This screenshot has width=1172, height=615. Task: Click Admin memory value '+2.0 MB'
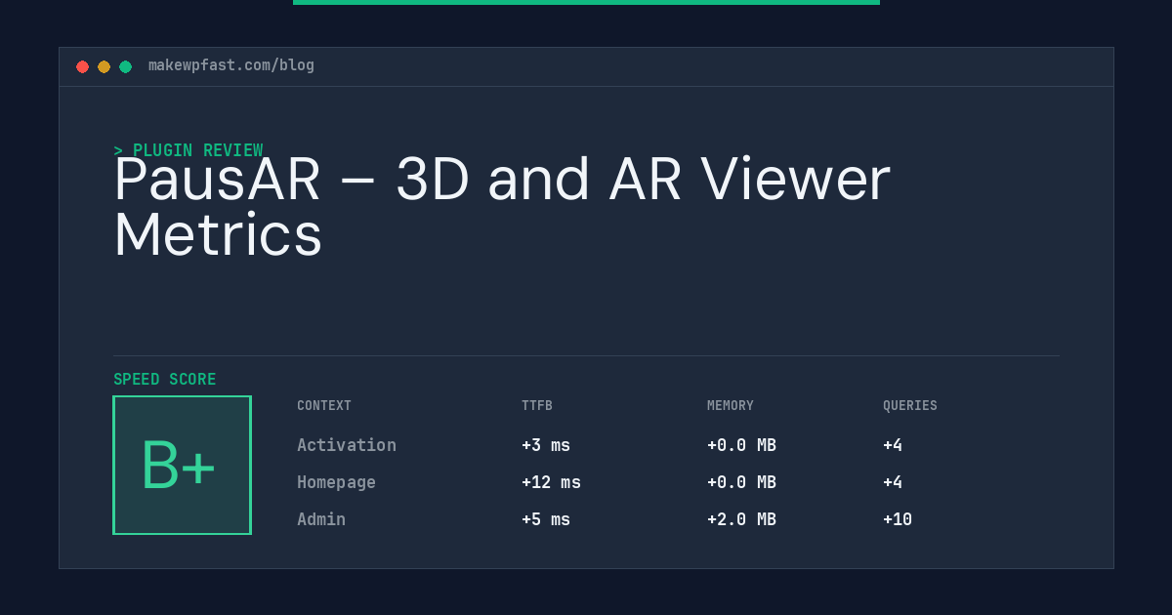[x=741, y=519]
